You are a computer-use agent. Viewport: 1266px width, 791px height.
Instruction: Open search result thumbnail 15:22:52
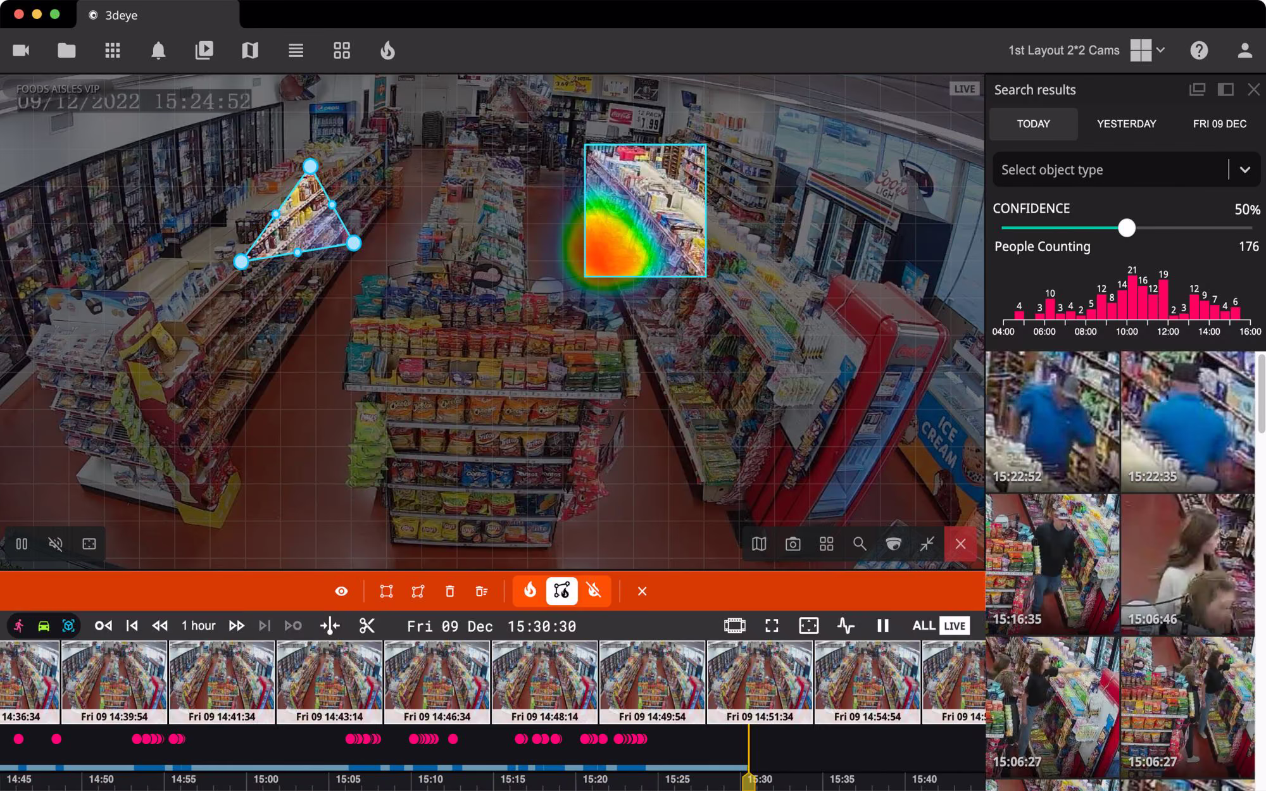(1052, 421)
